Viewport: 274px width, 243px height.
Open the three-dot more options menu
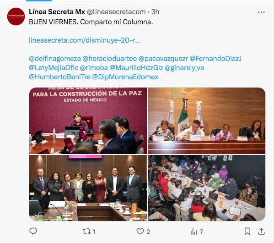261,12
